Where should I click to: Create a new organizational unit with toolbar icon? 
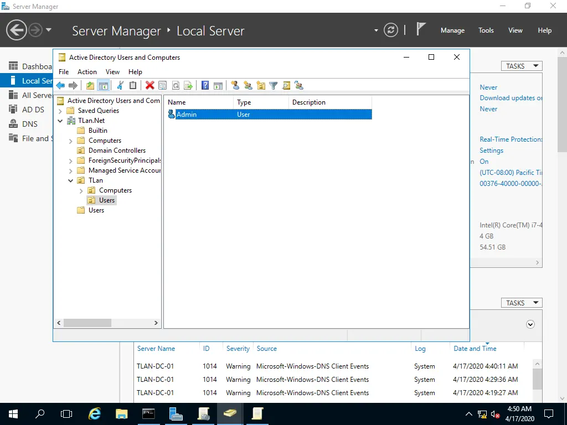click(261, 86)
